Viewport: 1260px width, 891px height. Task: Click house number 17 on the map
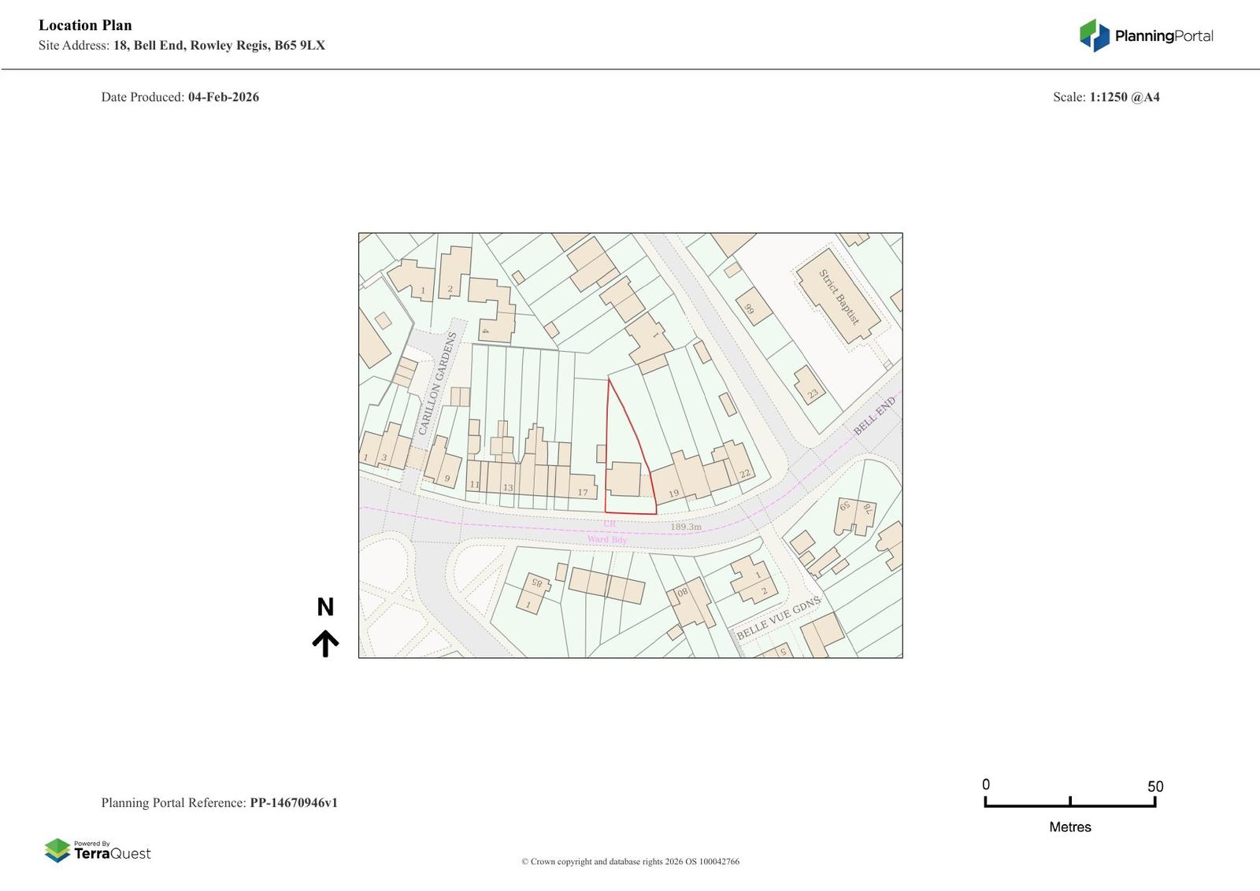[583, 493]
